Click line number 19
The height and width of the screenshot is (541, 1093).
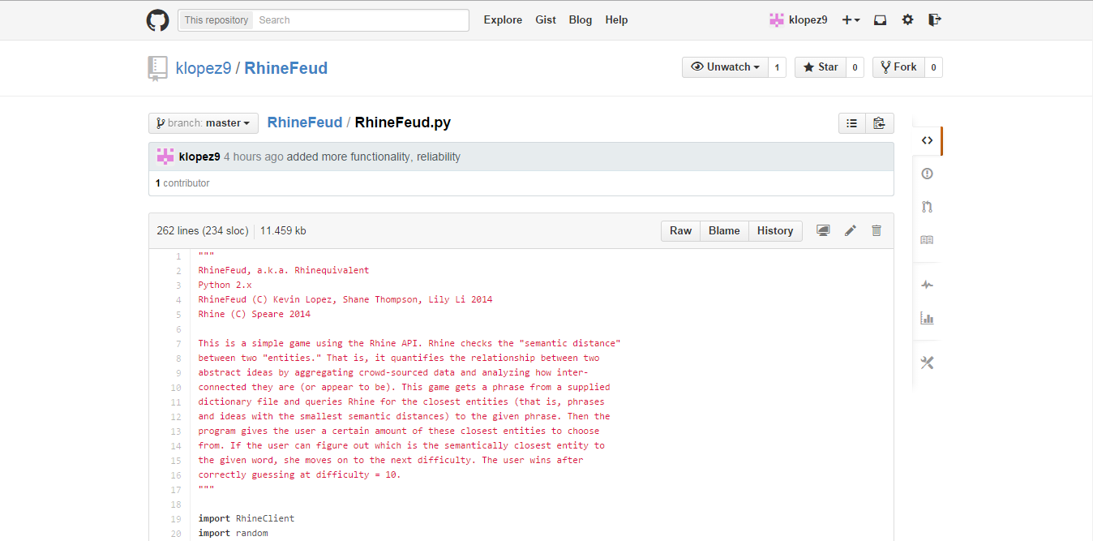pyautogui.click(x=176, y=519)
